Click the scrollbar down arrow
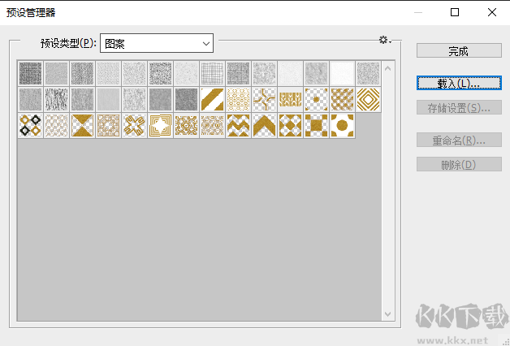The height and width of the screenshot is (346, 510). tap(387, 314)
